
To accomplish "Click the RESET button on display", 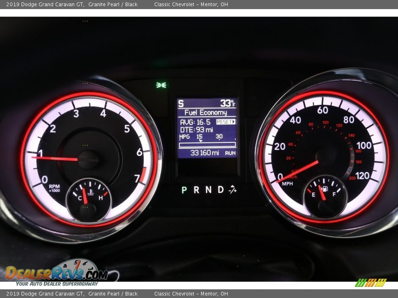I will pyautogui.click(x=226, y=122).
